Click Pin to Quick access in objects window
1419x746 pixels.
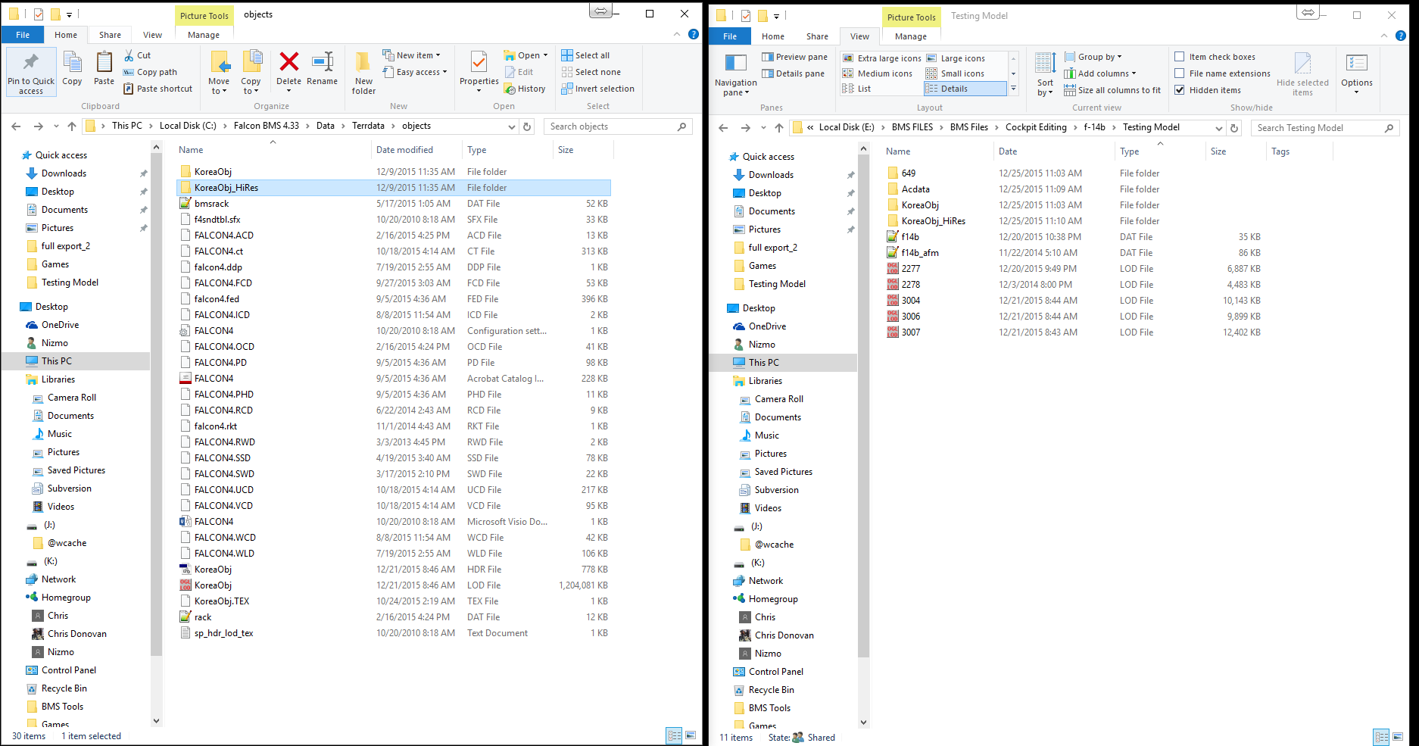tap(31, 72)
